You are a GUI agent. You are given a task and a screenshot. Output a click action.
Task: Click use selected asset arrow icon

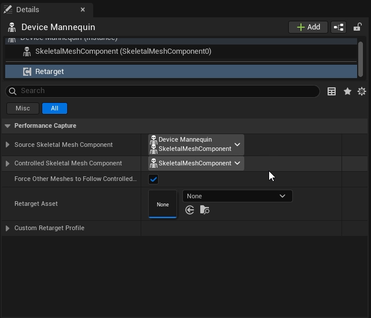tap(190, 210)
